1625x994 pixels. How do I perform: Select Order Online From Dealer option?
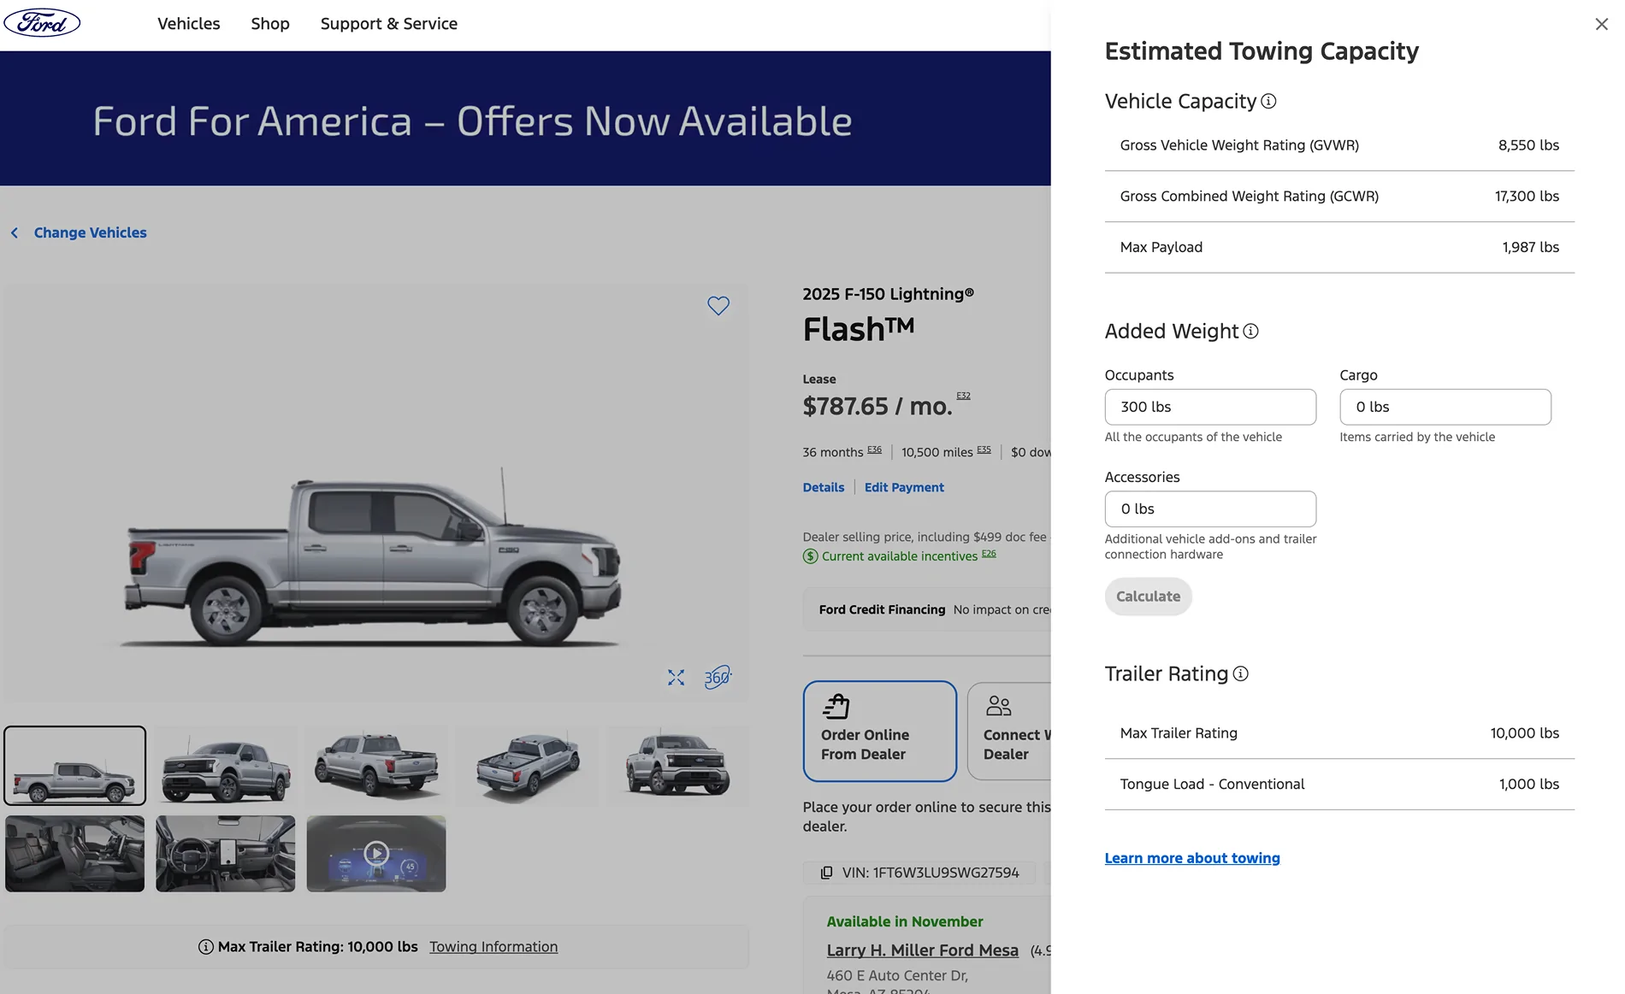pyautogui.click(x=879, y=732)
